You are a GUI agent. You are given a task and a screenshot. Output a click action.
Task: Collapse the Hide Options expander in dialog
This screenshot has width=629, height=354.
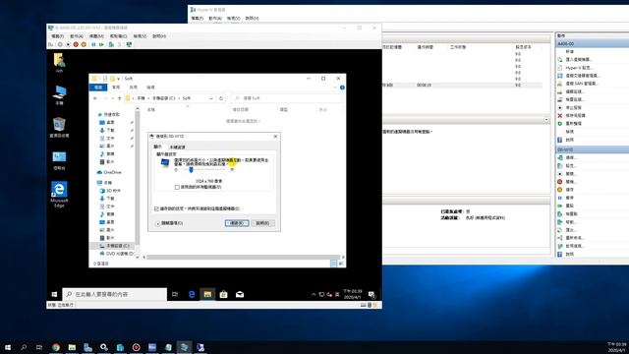click(158, 223)
